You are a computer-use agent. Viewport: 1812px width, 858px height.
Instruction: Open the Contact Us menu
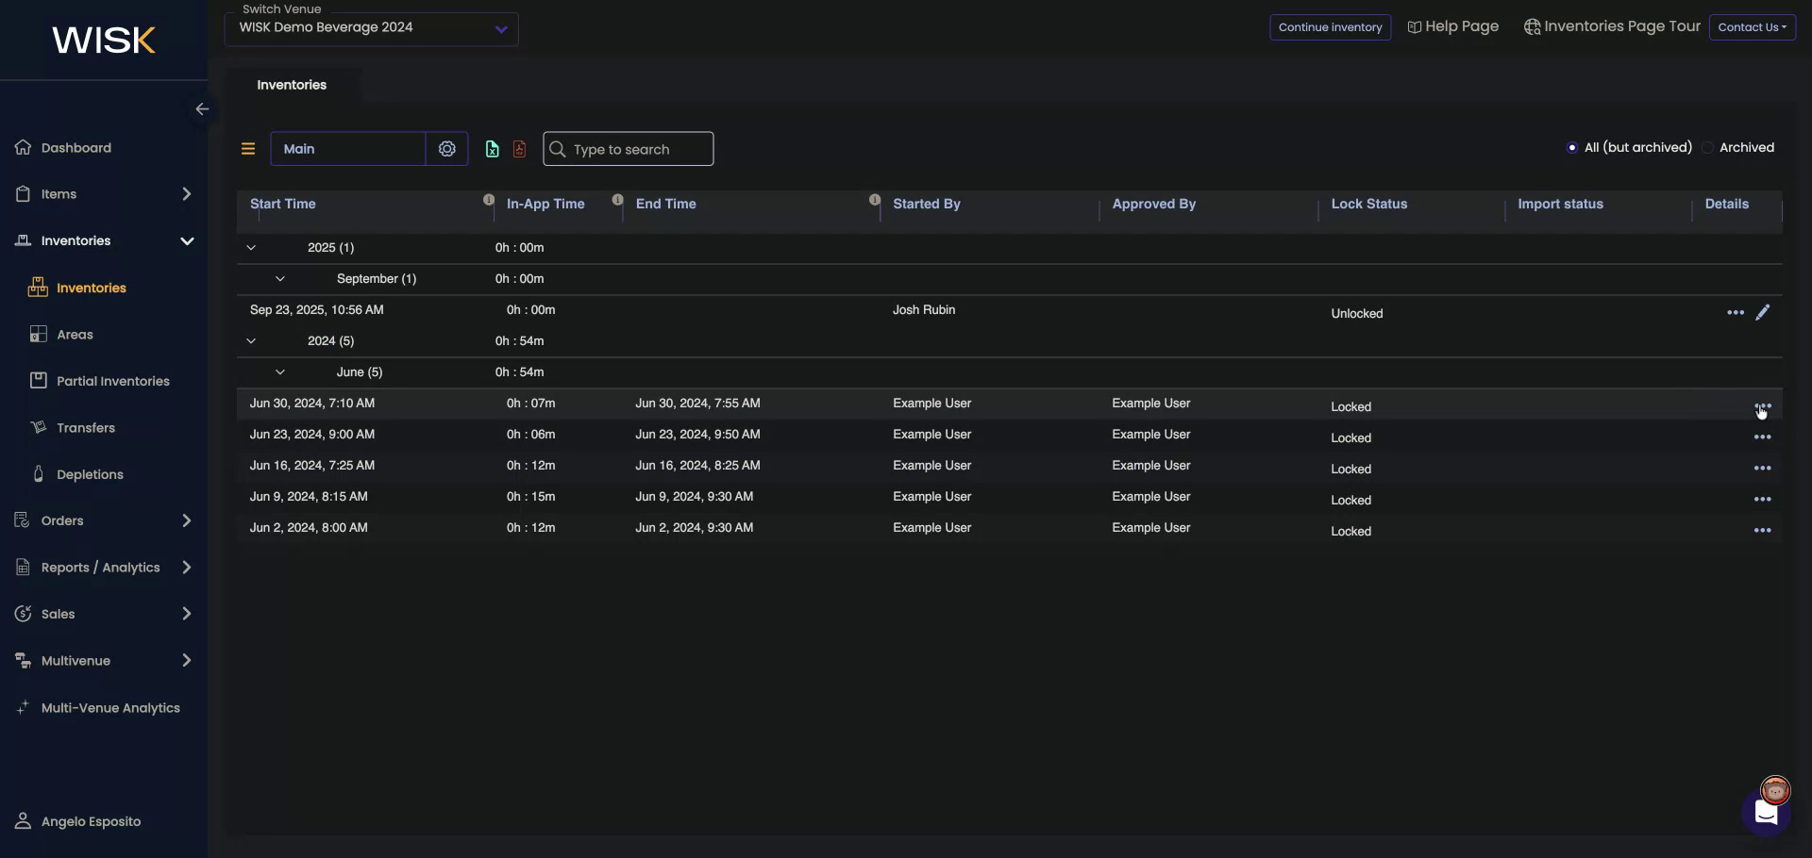coord(1753,26)
